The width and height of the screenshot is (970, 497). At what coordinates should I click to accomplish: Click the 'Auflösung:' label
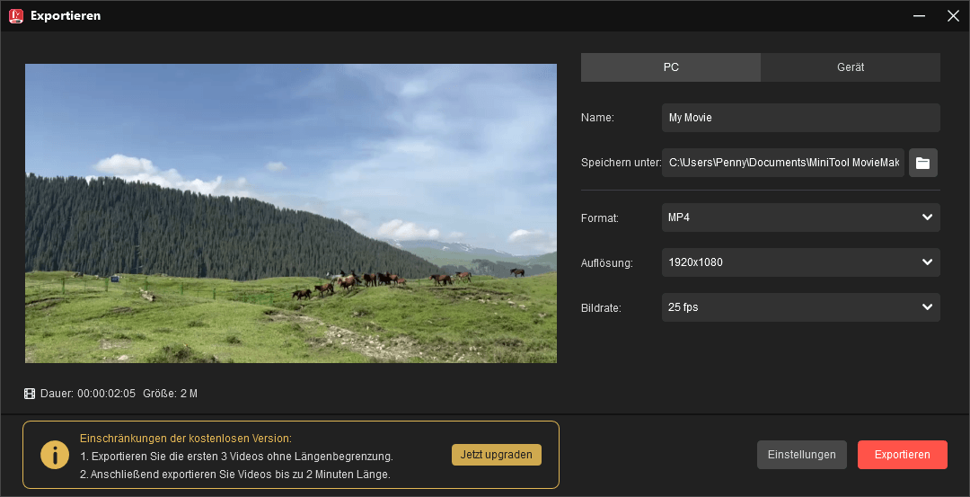(607, 263)
